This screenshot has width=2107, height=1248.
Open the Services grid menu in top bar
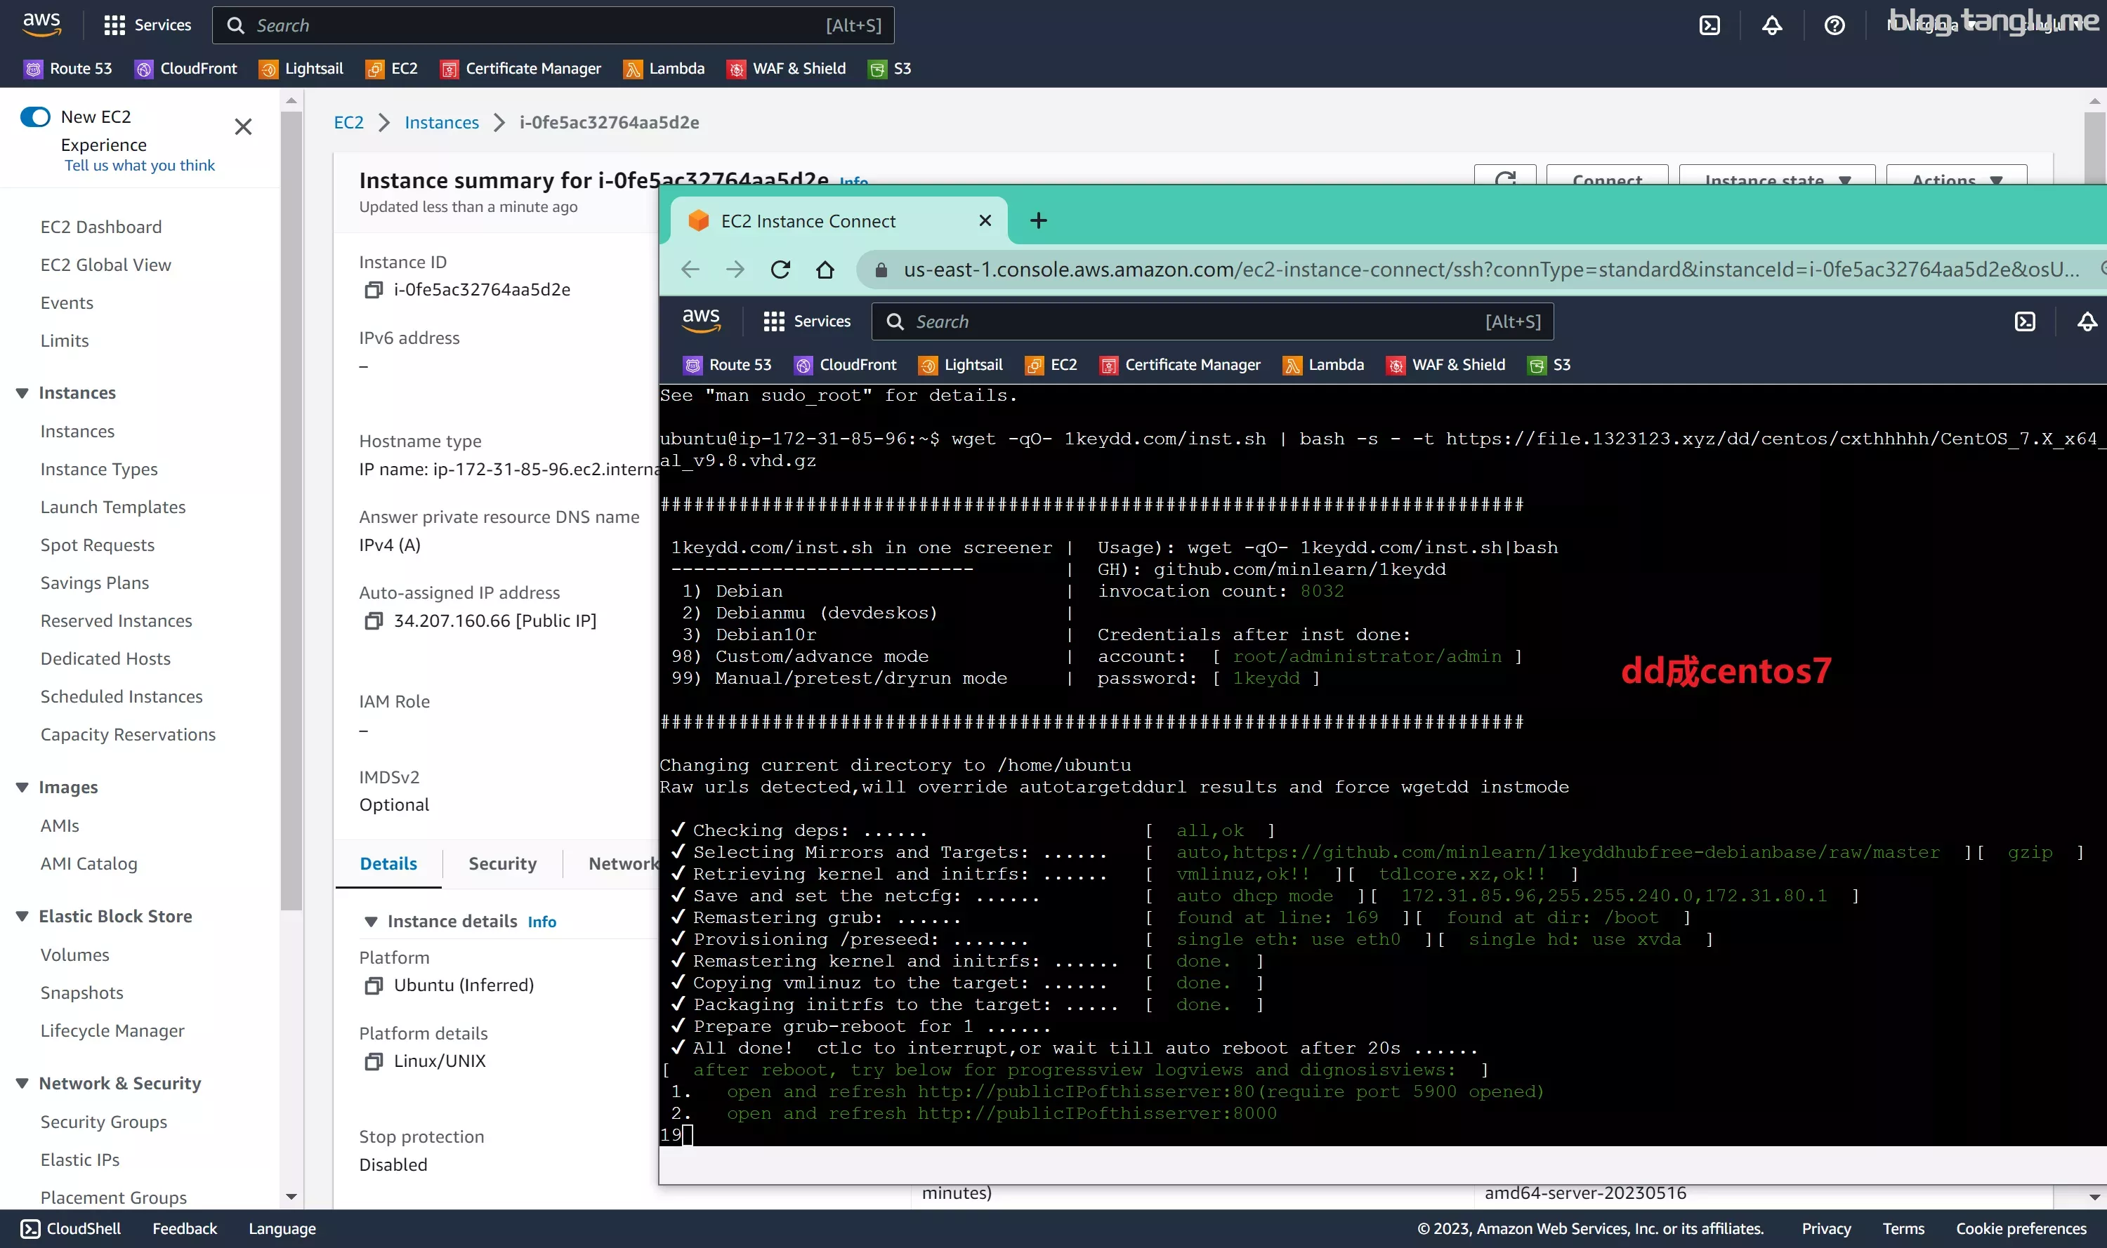tap(147, 25)
